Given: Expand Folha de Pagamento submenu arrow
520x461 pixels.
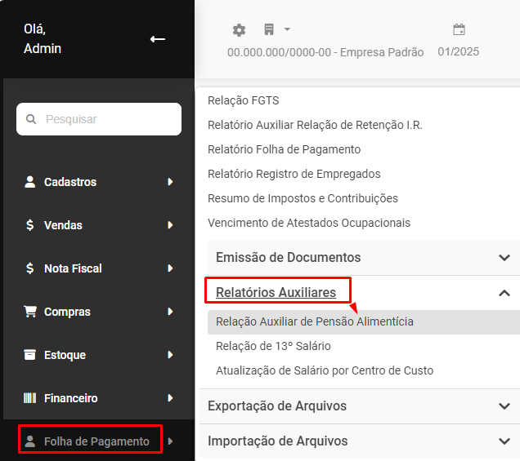Looking at the screenshot, I should [170, 441].
